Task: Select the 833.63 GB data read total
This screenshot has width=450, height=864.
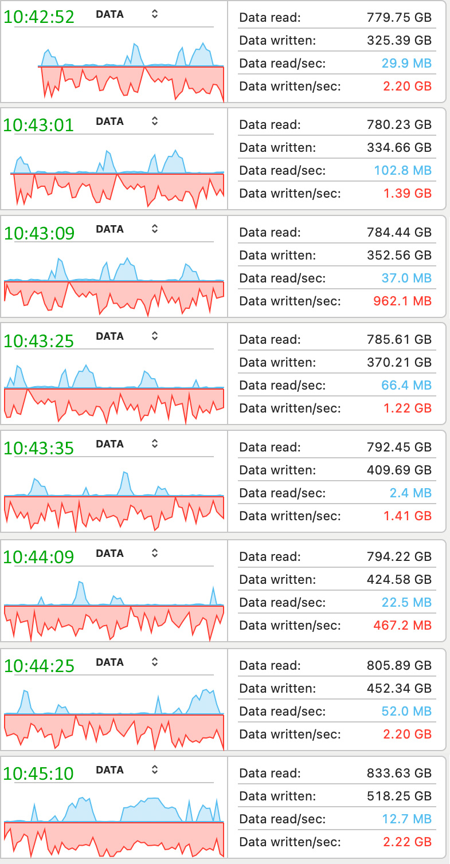Action: (399, 773)
